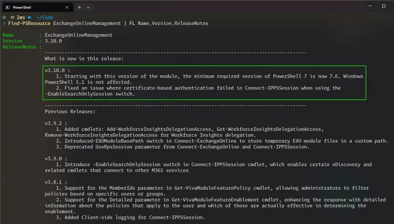
Task: Click 'PowerShell 5.1 is not affected' line
Action: click(88, 82)
